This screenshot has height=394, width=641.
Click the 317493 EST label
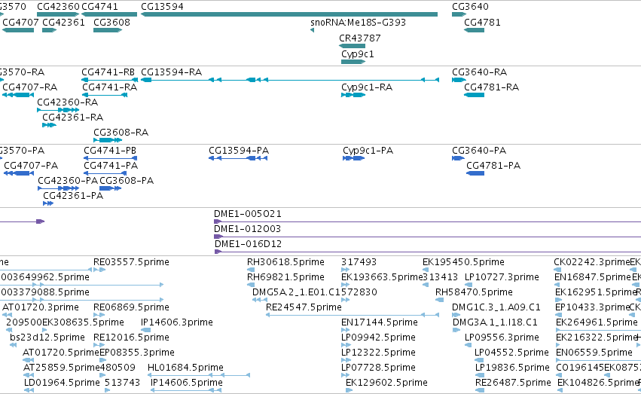click(359, 262)
